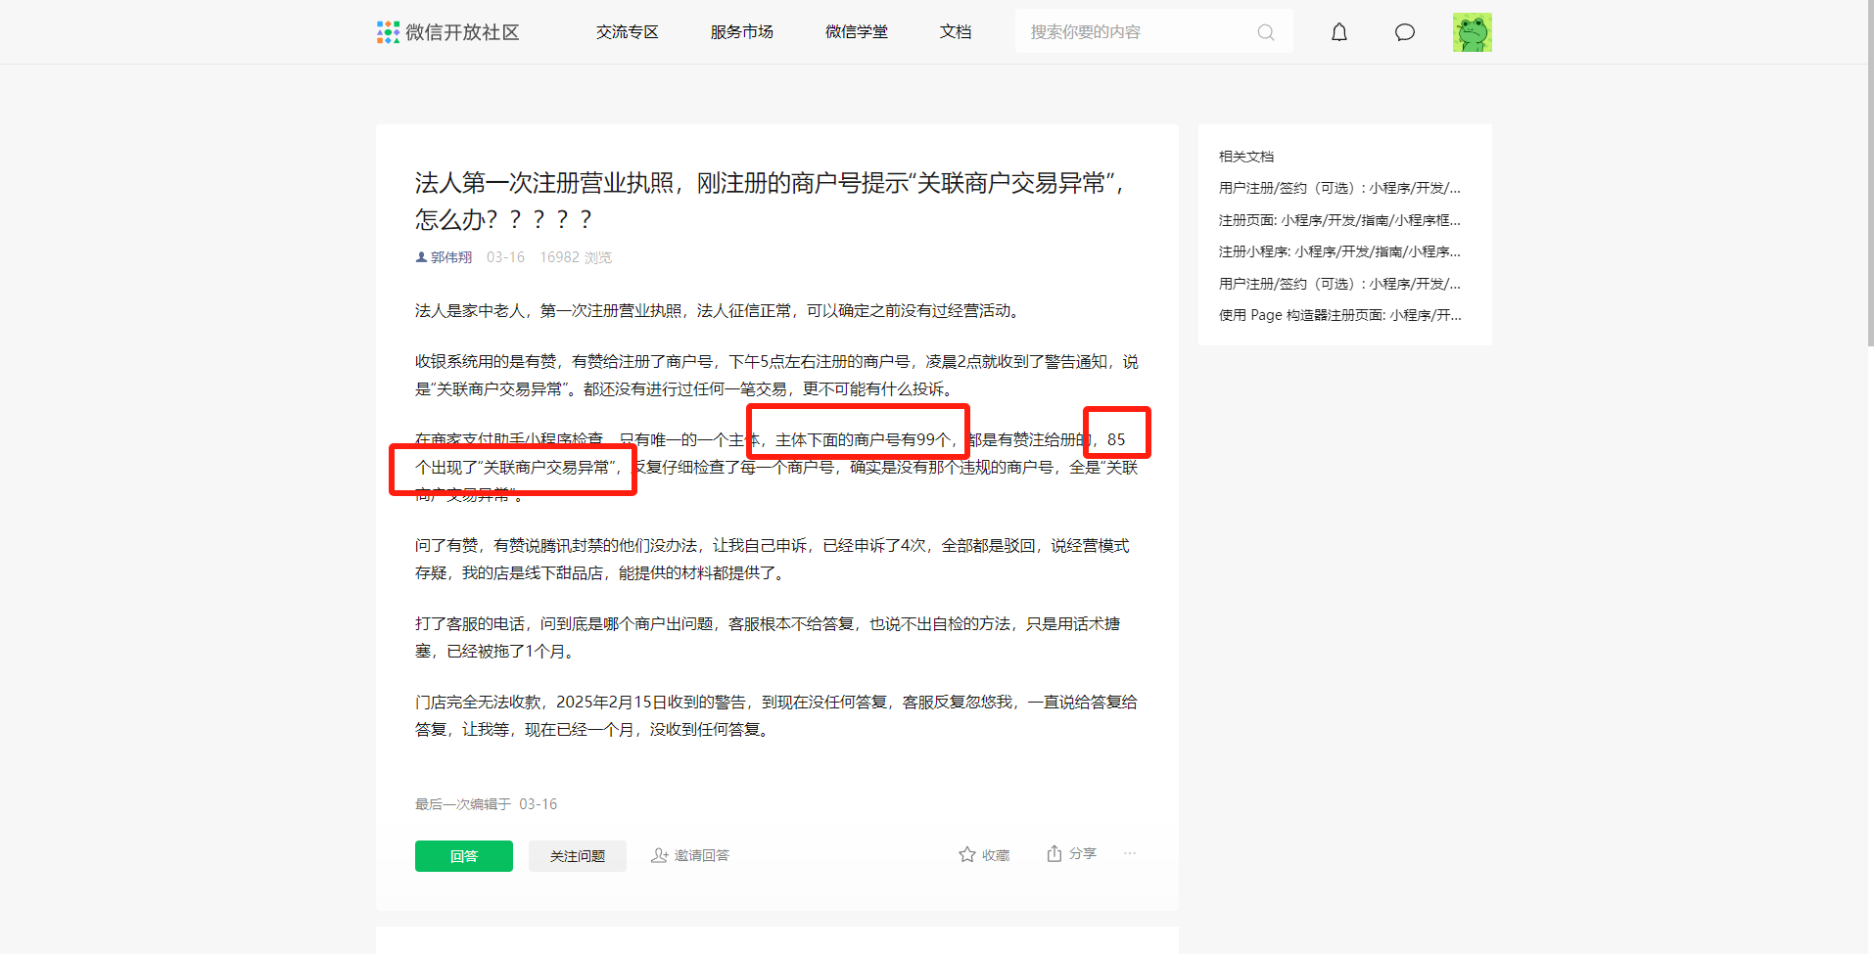Click the 微信开放社区 site title
Viewport: 1874px width, 954px height.
pyautogui.click(x=462, y=32)
